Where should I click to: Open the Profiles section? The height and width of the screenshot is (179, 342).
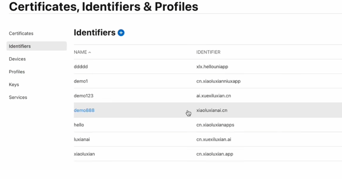(x=17, y=72)
